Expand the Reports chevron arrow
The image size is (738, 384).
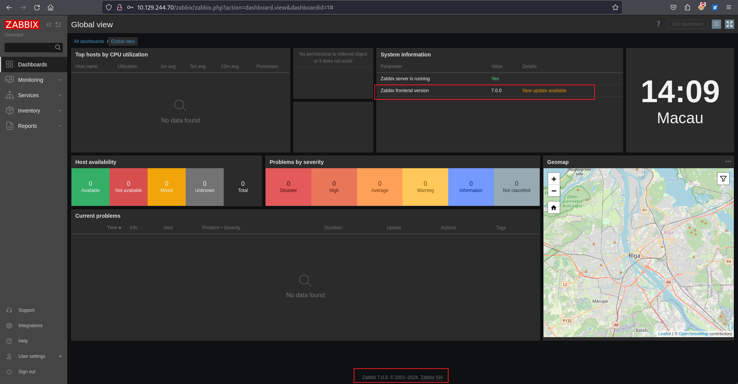(x=60, y=126)
